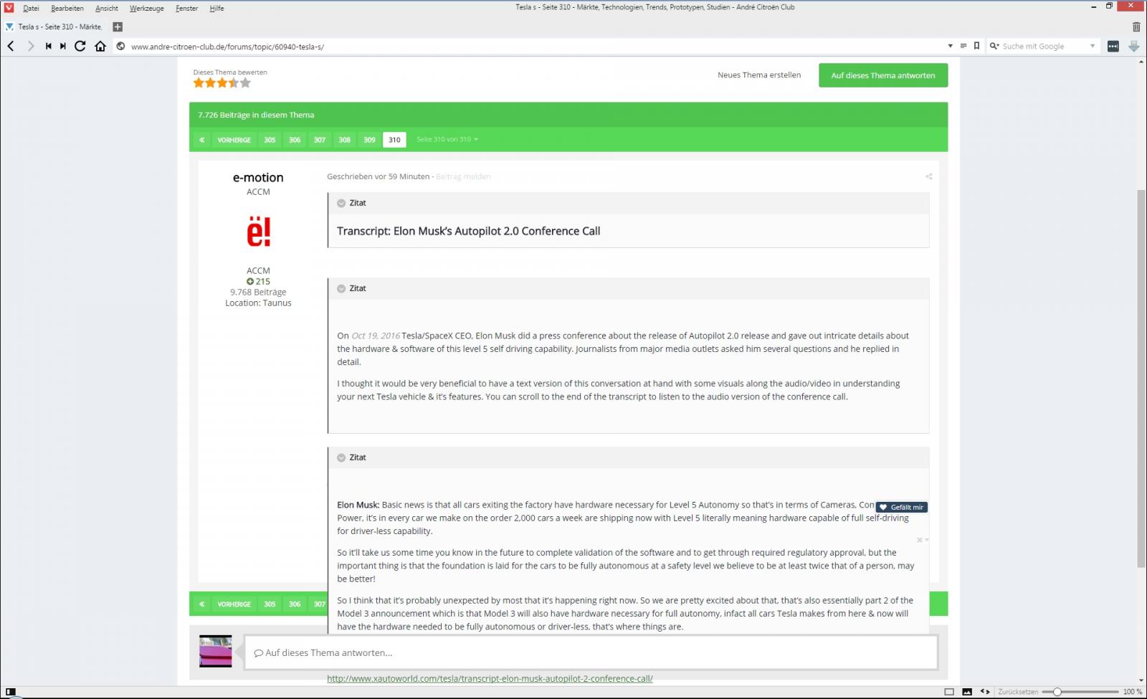The image size is (1147, 699).
Task: Go to page 306 in top pagination
Action: [295, 140]
